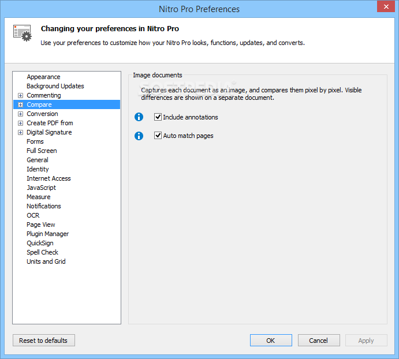Open Spell Check preferences
The image size is (399, 359).
42,252
